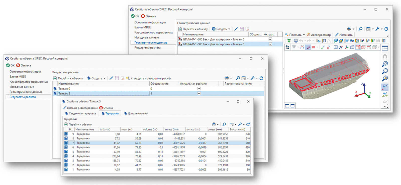Screen dimensions: 401x185
Task: Click the print icon in the 3D viewer toolbar
Action: click(x=296, y=40)
